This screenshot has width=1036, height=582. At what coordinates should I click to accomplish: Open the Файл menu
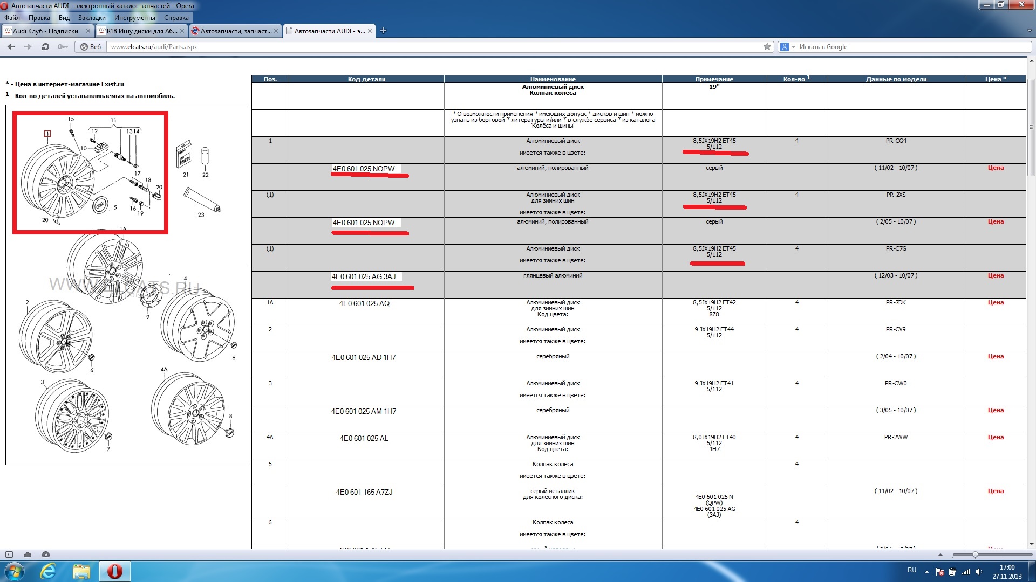point(12,18)
